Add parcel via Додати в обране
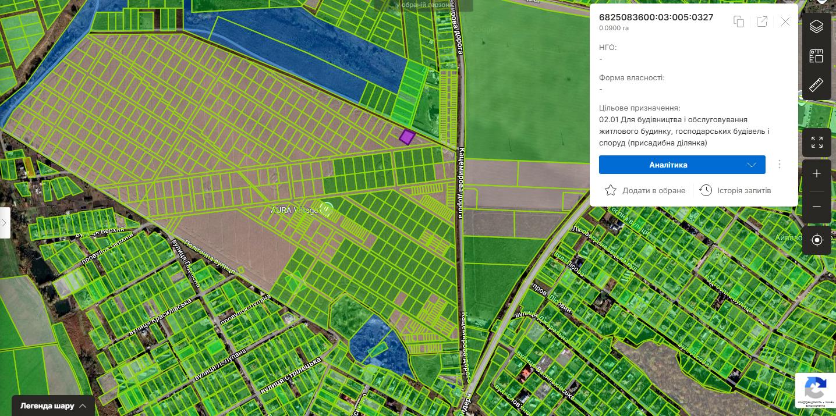The height and width of the screenshot is (416, 836). [645, 190]
